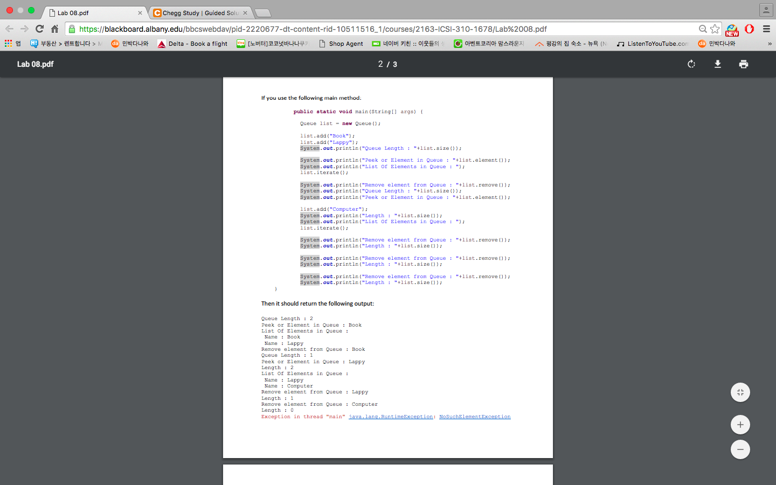
Task: Toggle fit-to-page view in PDF viewer
Action: point(740,392)
